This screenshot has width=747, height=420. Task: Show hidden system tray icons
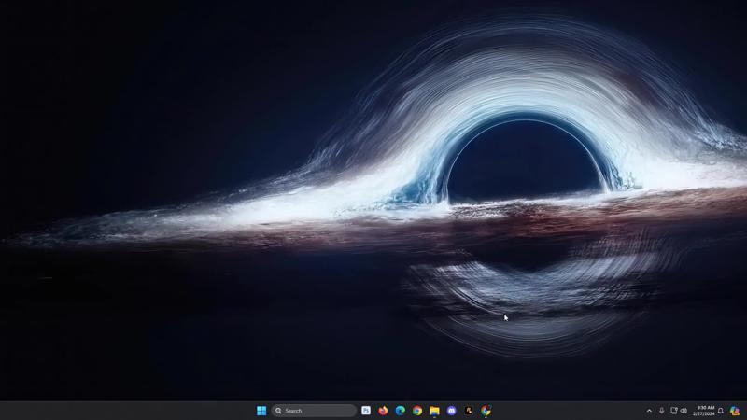click(x=649, y=411)
